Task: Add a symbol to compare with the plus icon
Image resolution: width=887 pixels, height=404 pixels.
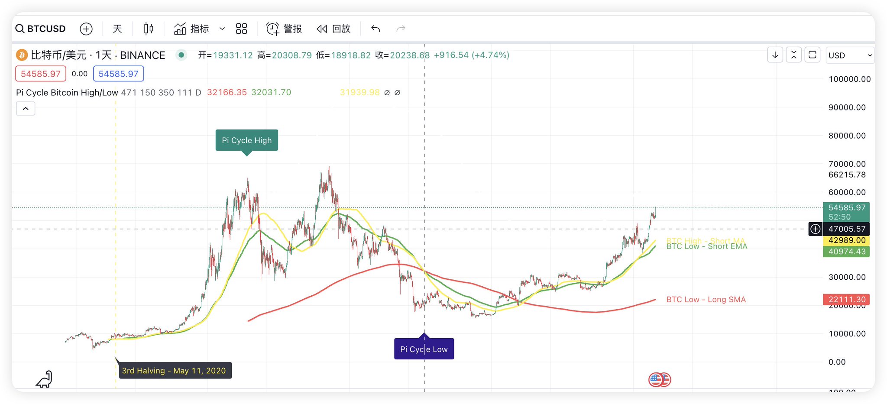Action: (86, 29)
